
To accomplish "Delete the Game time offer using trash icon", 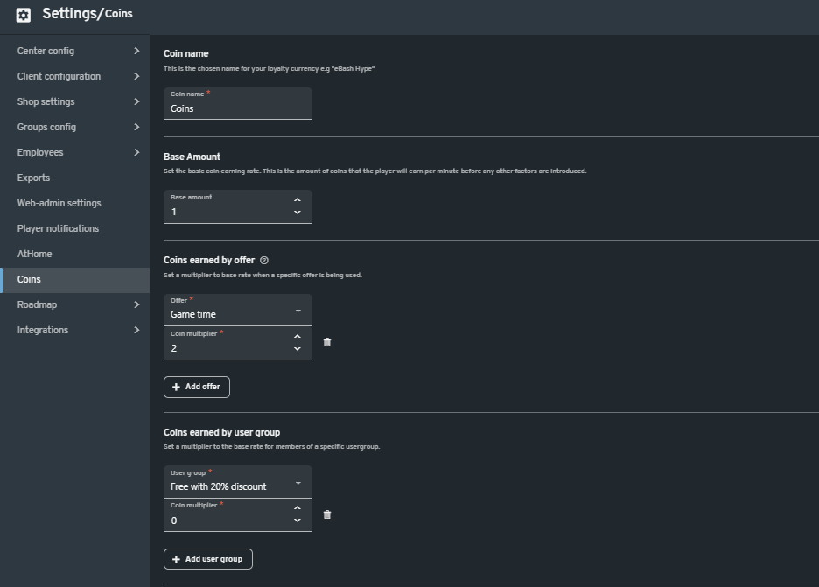I will coord(327,342).
